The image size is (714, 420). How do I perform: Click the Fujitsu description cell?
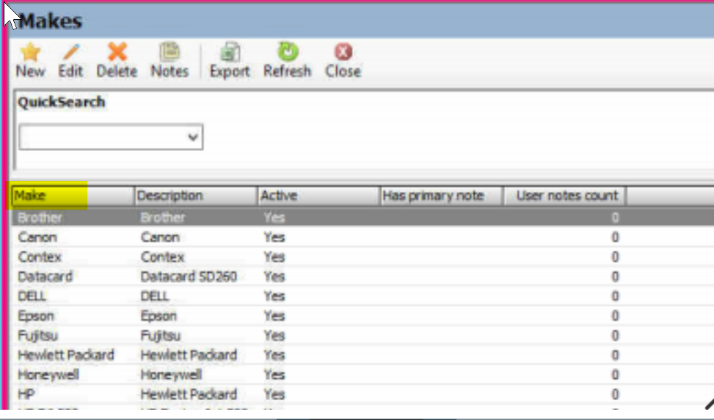161,336
